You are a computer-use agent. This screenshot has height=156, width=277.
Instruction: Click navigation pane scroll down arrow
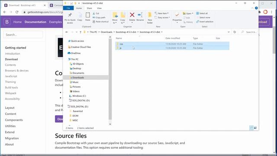pyautogui.click(x=110, y=124)
